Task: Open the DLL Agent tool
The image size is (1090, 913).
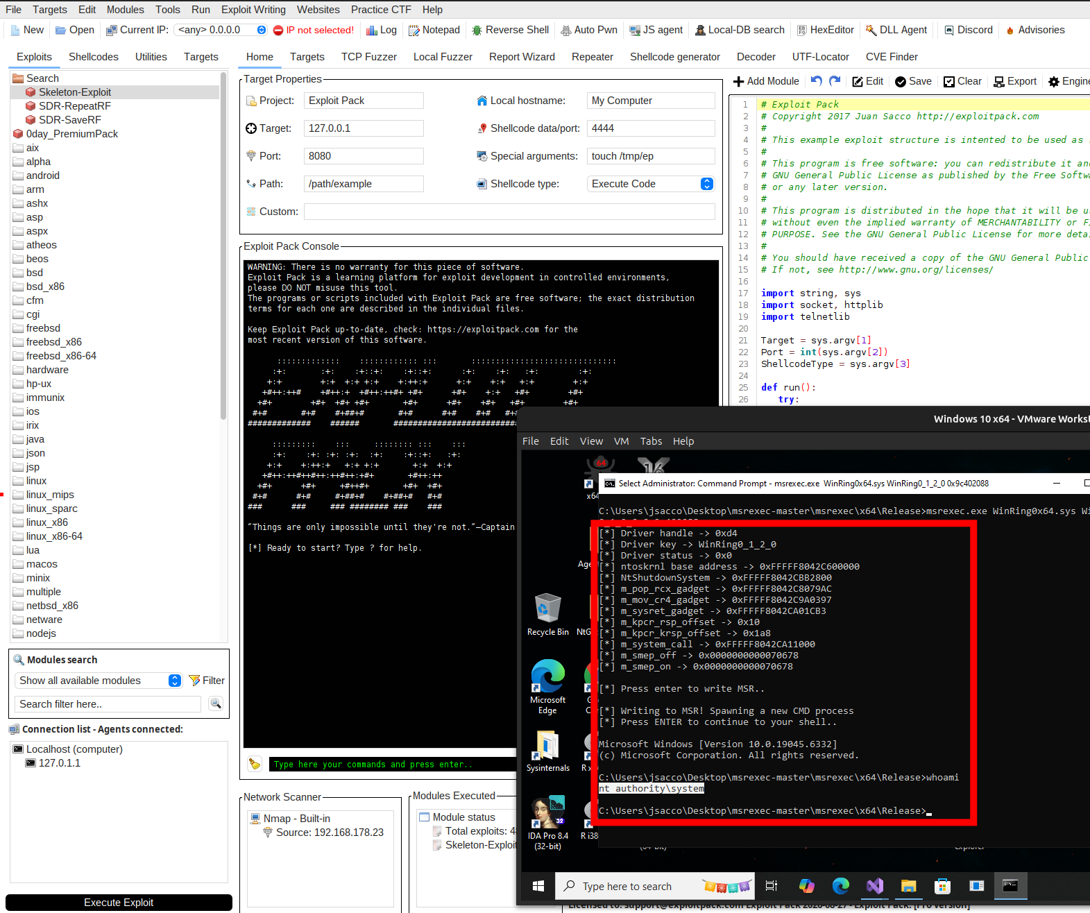Action: coord(896,30)
